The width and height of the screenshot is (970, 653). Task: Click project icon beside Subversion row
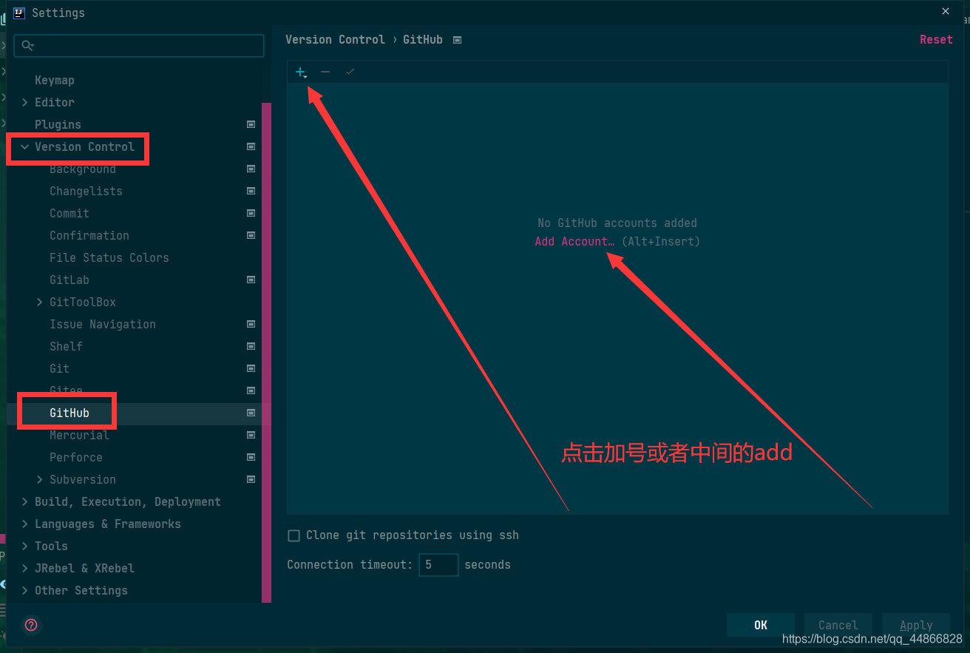tap(251, 479)
